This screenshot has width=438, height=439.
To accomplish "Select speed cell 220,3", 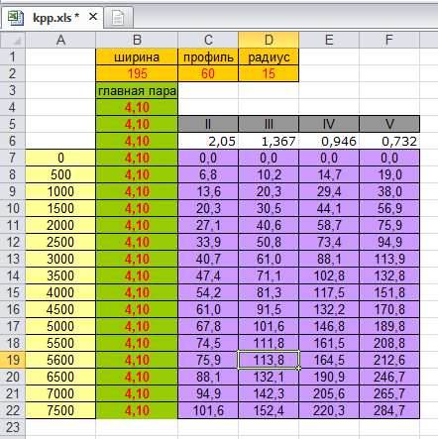I will [x=329, y=410].
